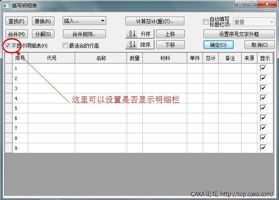279x200 pixels.
Task: Toggle 显示 checkbox for row 5
Action: [263, 108]
